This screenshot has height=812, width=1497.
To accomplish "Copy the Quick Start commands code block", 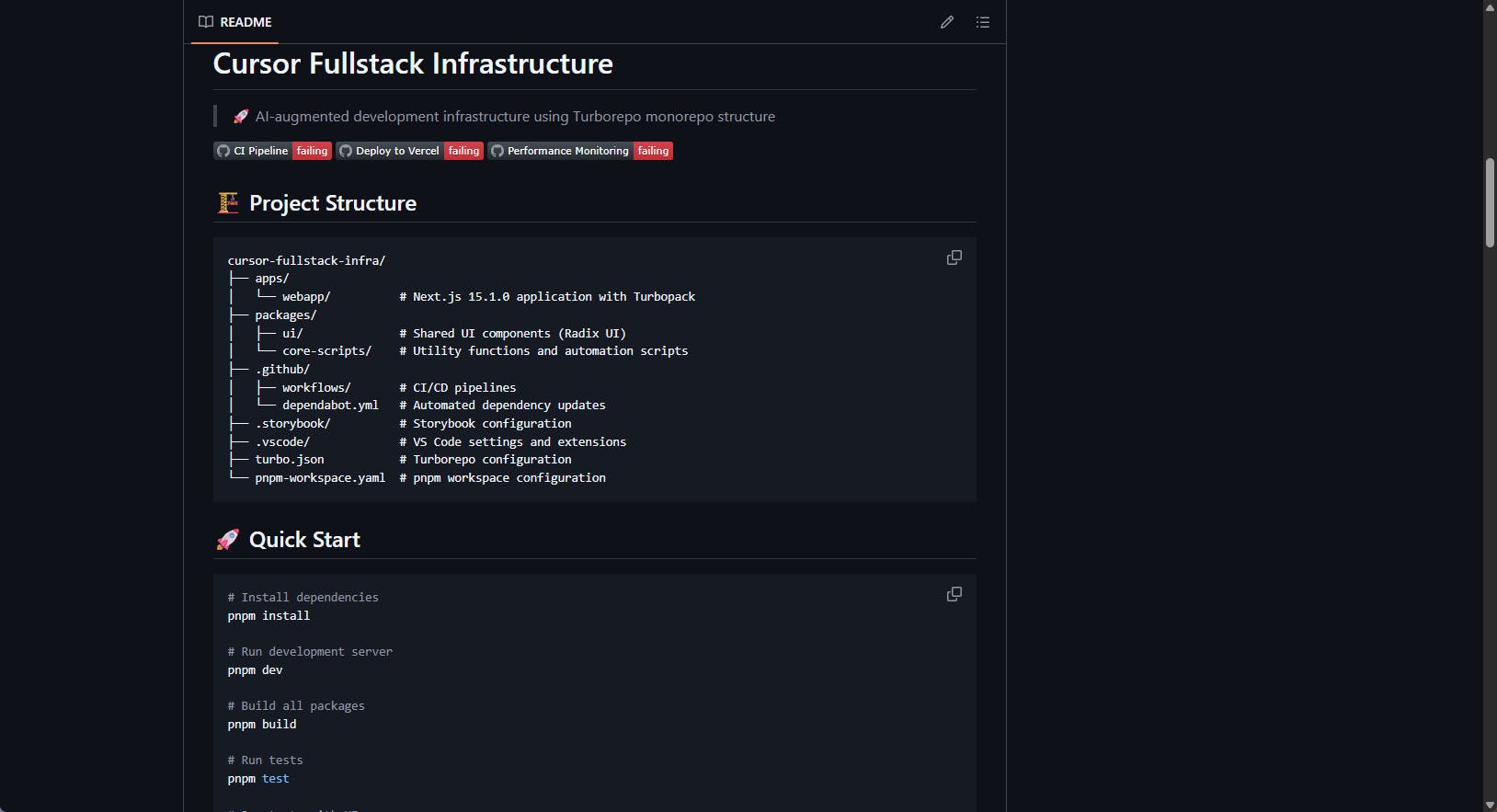I will tap(954, 594).
